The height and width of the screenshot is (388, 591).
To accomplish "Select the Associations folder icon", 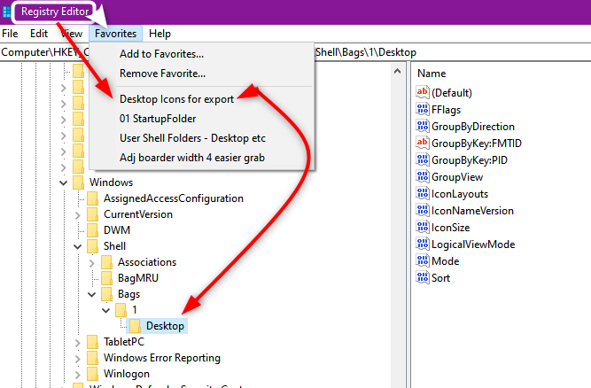I will tap(107, 262).
